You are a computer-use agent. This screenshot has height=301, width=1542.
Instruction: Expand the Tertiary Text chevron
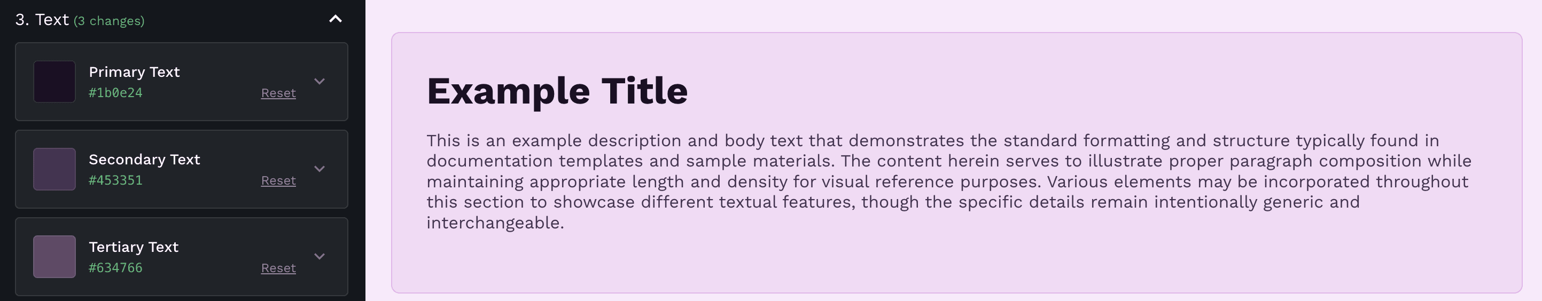(x=320, y=256)
